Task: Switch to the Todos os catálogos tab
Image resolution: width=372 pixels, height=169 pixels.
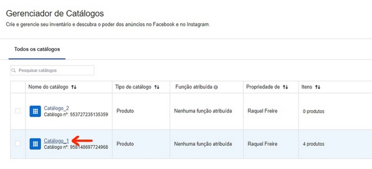Action: (37, 49)
